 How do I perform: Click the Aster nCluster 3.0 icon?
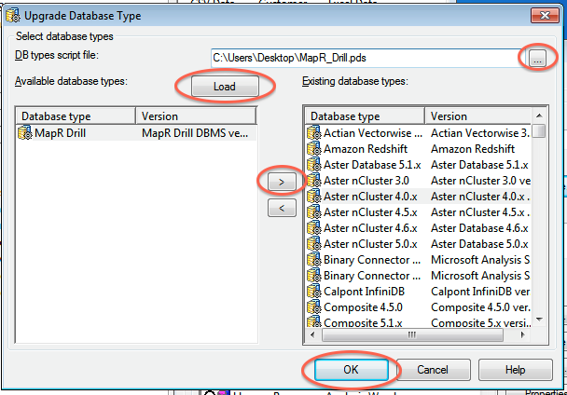(315, 180)
